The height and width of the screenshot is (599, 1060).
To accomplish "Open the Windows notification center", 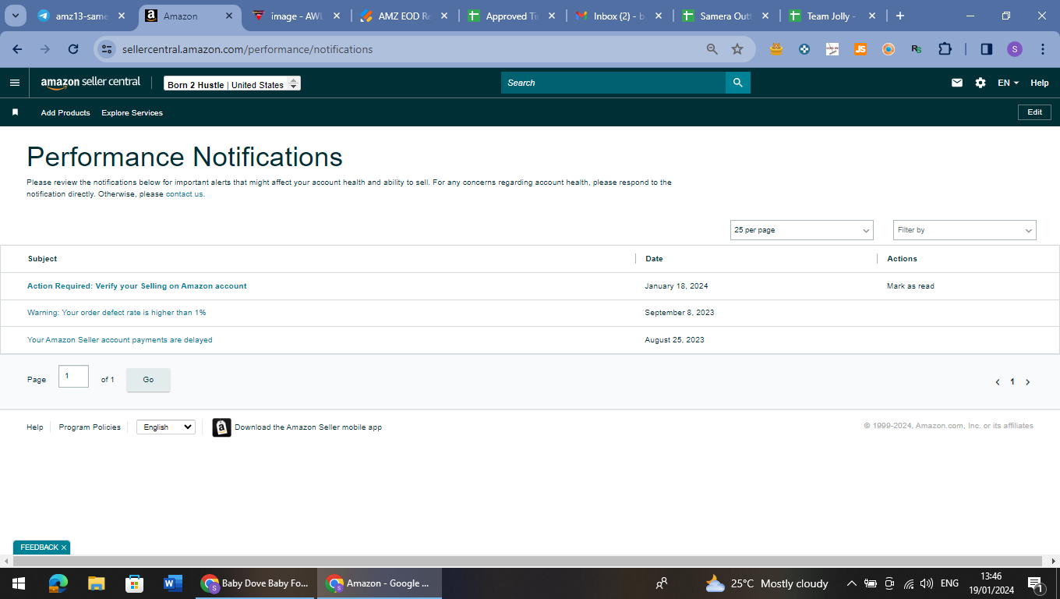I will tap(1036, 584).
